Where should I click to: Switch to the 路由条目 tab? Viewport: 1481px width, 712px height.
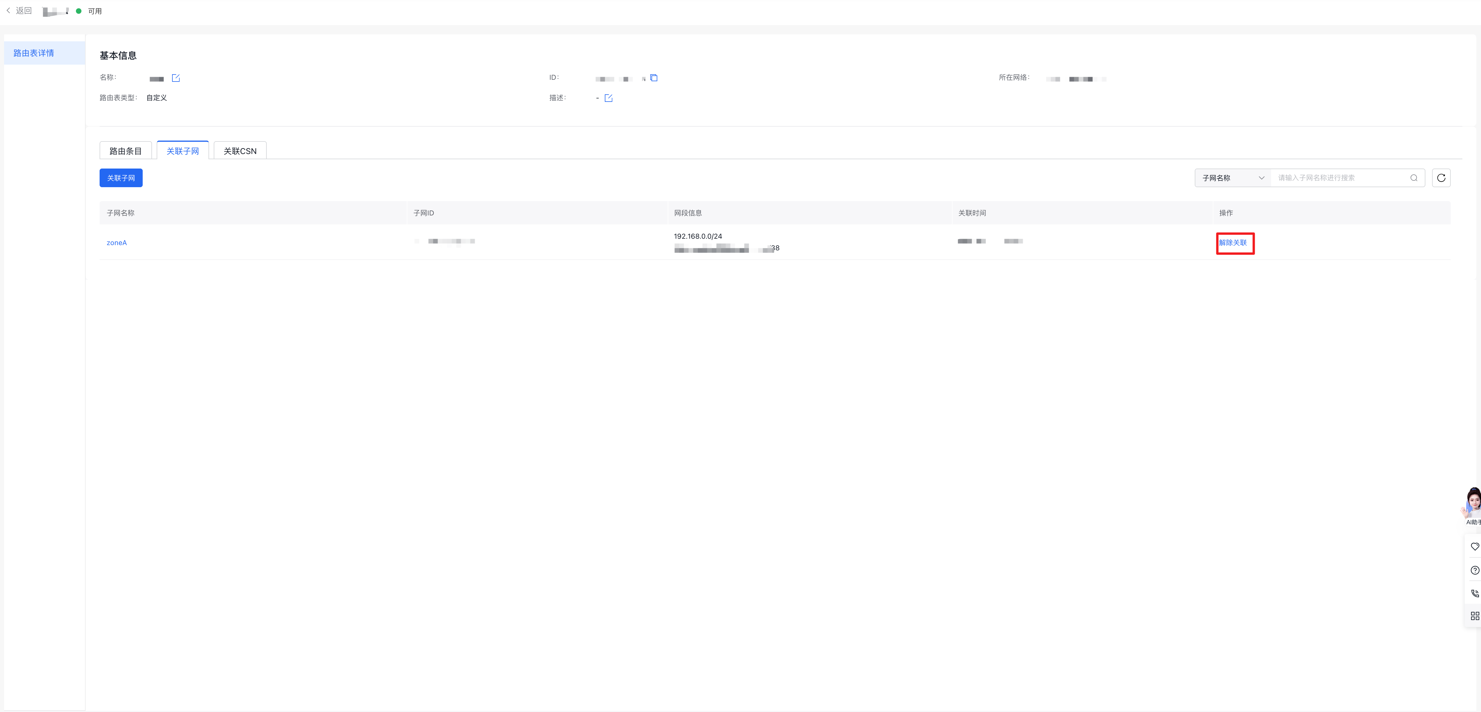tap(125, 151)
